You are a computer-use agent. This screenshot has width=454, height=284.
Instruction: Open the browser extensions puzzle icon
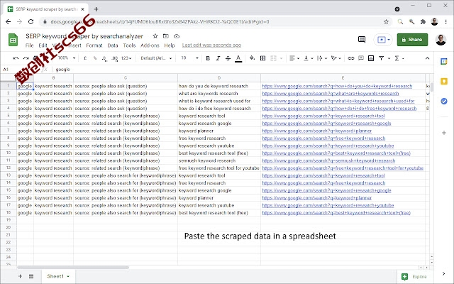tap(423, 22)
